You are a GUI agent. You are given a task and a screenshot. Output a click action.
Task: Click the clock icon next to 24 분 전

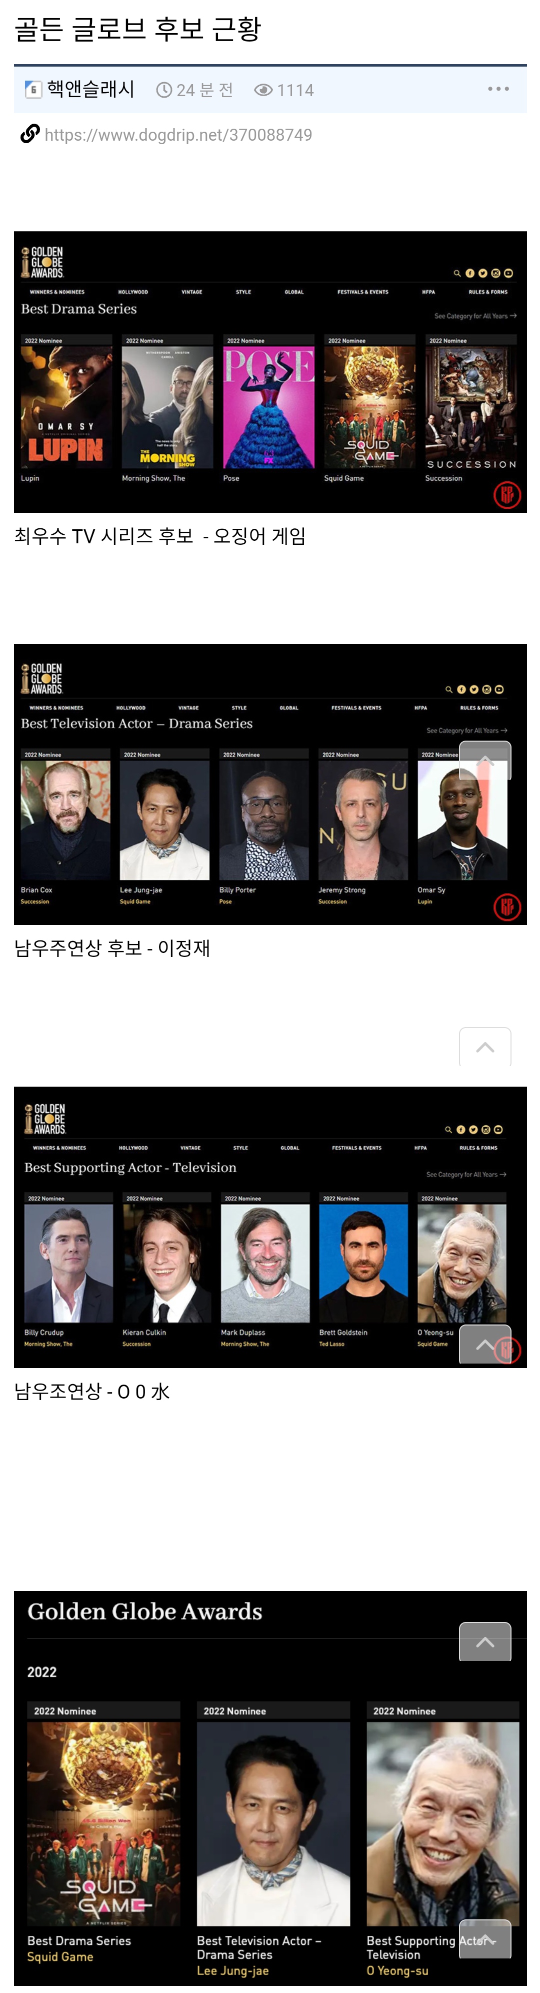[x=164, y=91]
